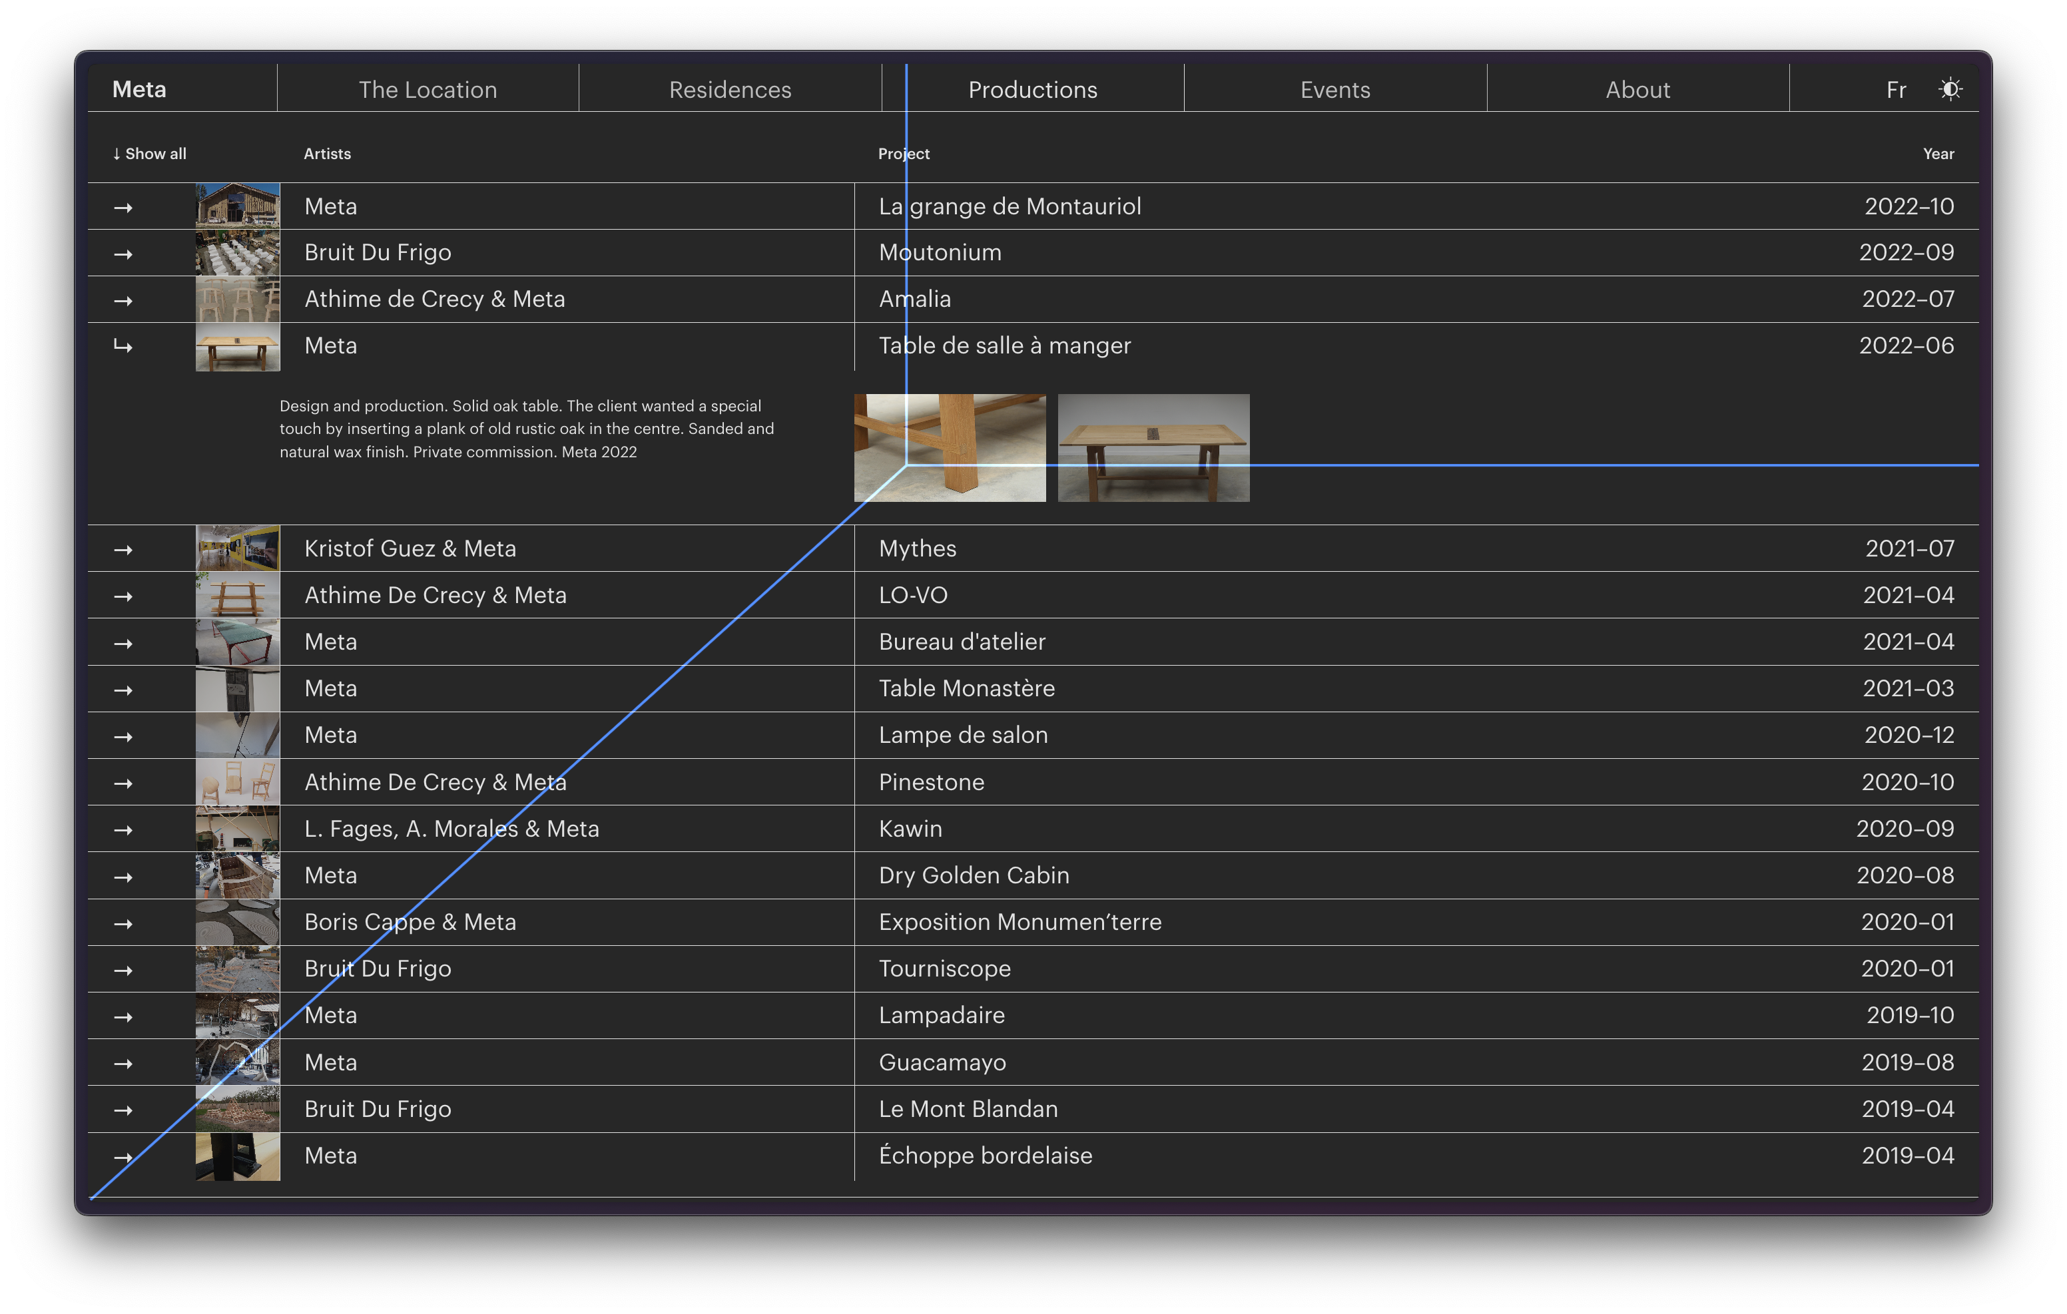2067x1314 pixels.
Task: Click the Le Mont Blandan row arrow icon
Action: (x=123, y=1110)
